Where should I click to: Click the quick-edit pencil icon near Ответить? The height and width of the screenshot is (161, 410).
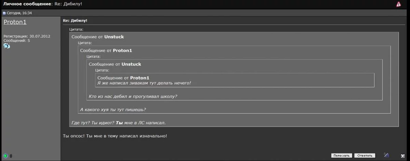pyautogui.click(x=386, y=155)
